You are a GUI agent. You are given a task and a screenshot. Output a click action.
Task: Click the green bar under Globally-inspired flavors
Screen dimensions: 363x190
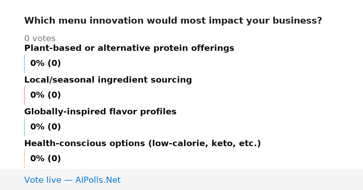pos(24,127)
